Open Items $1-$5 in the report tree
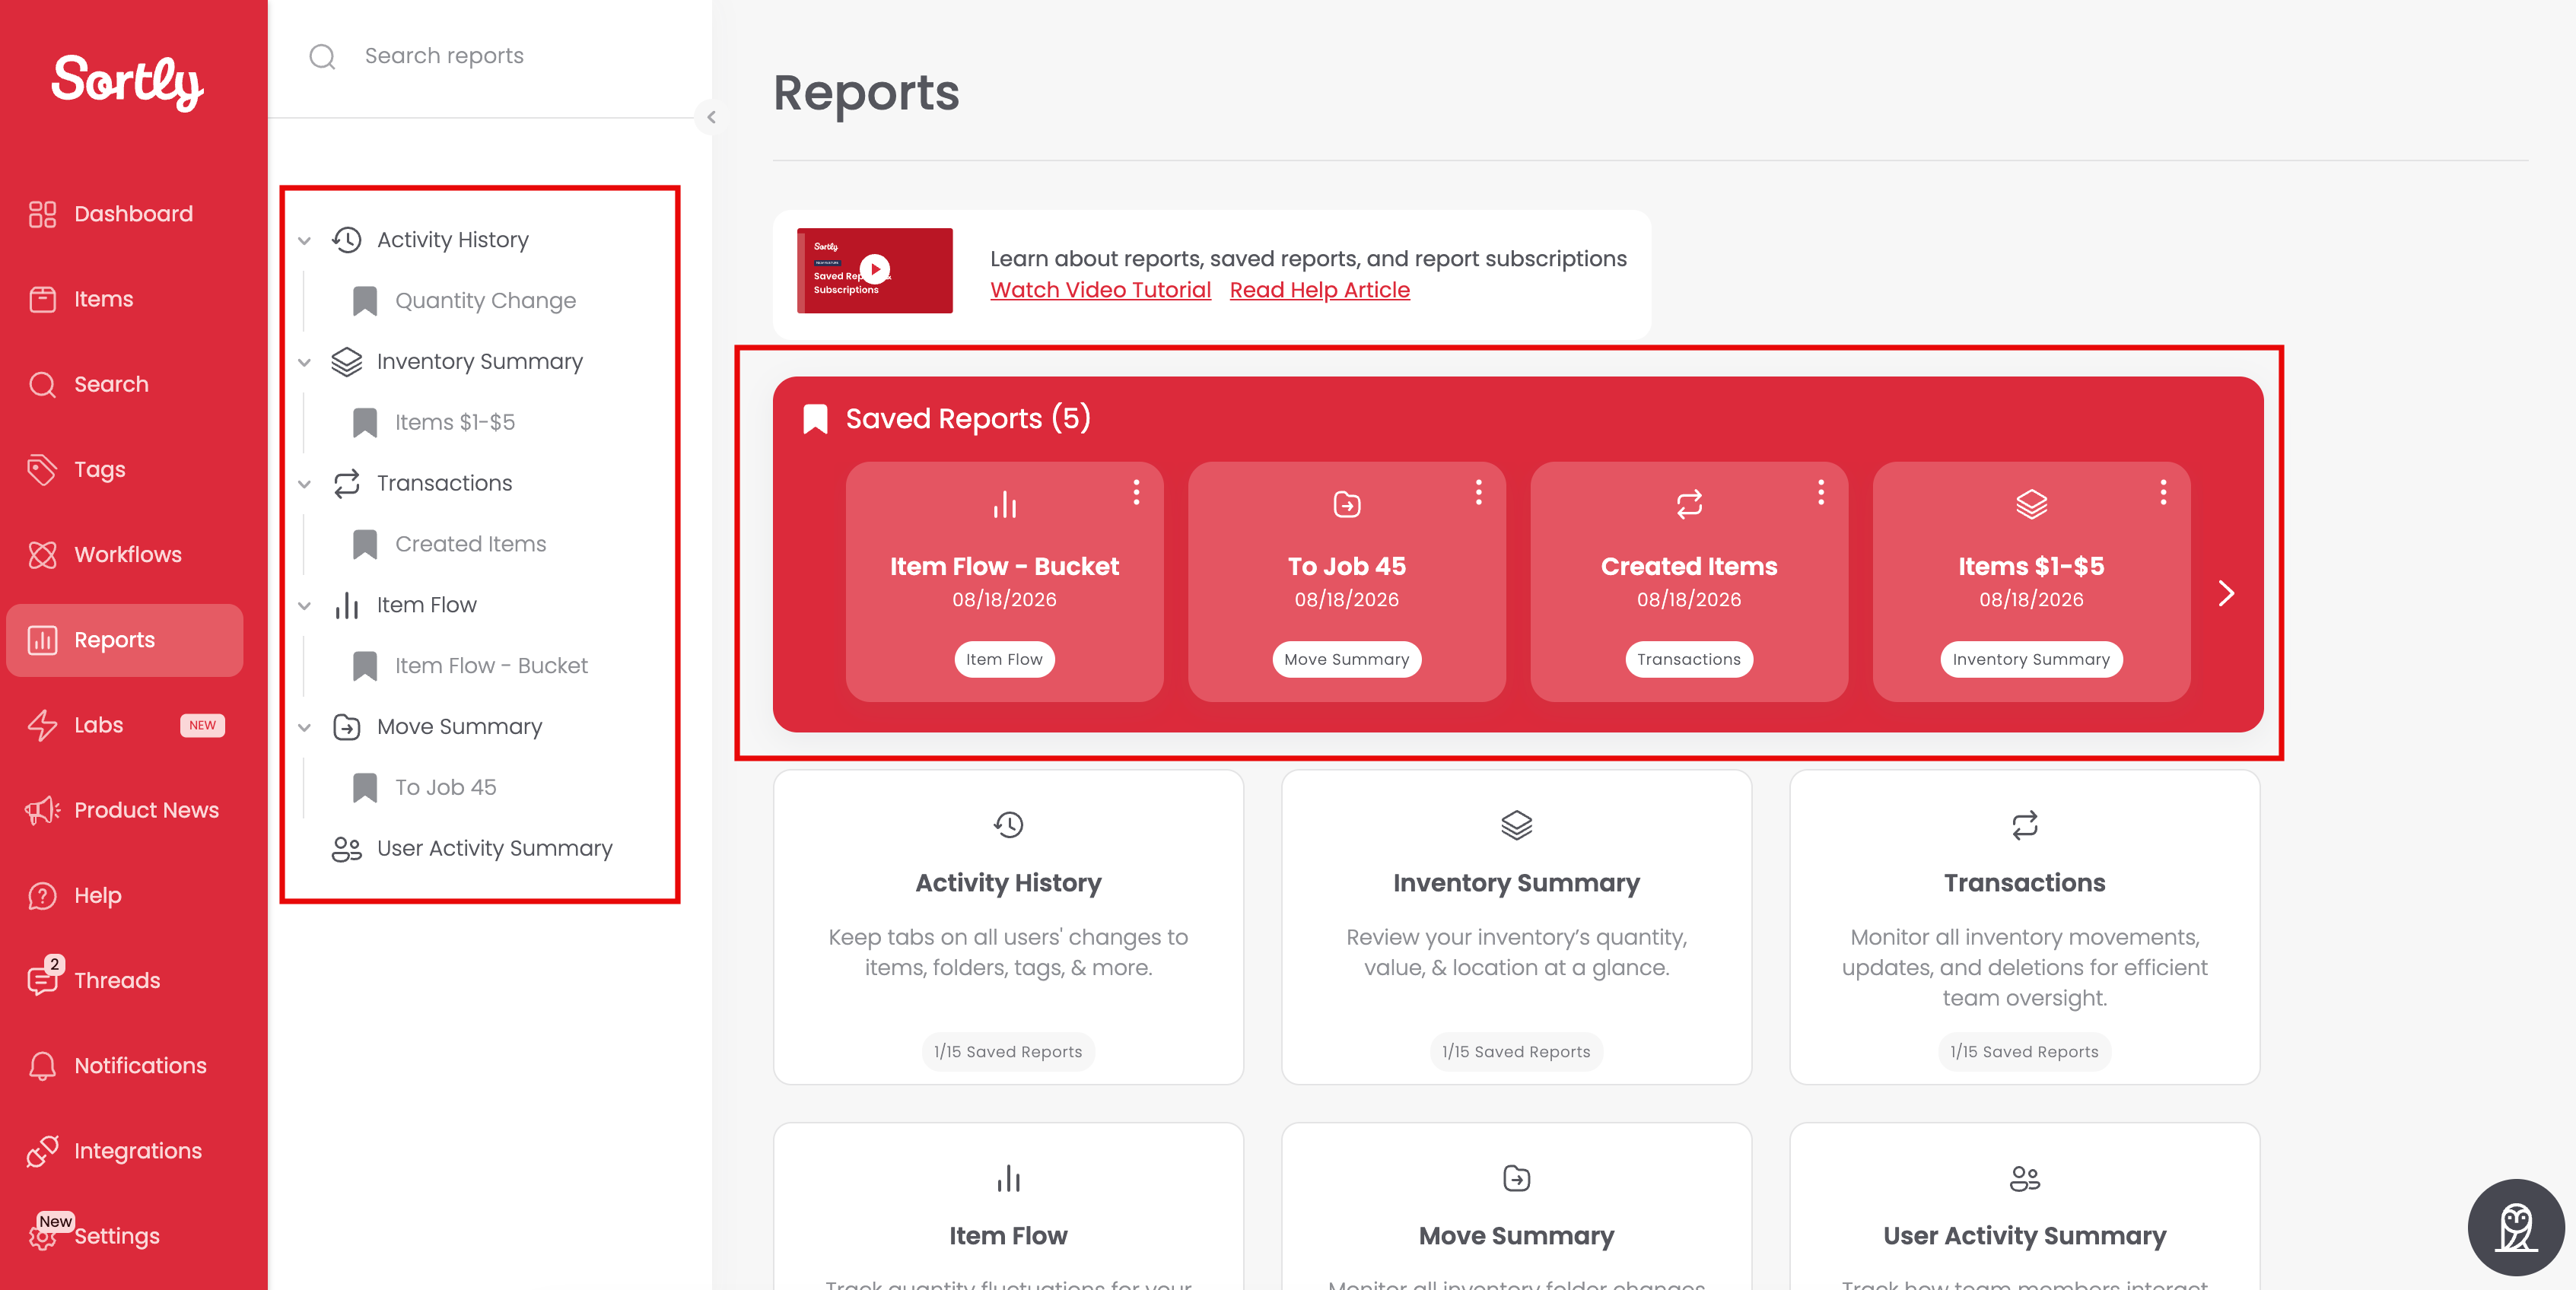Screen dimensions: 2576x1290 [x=455, y=422]
